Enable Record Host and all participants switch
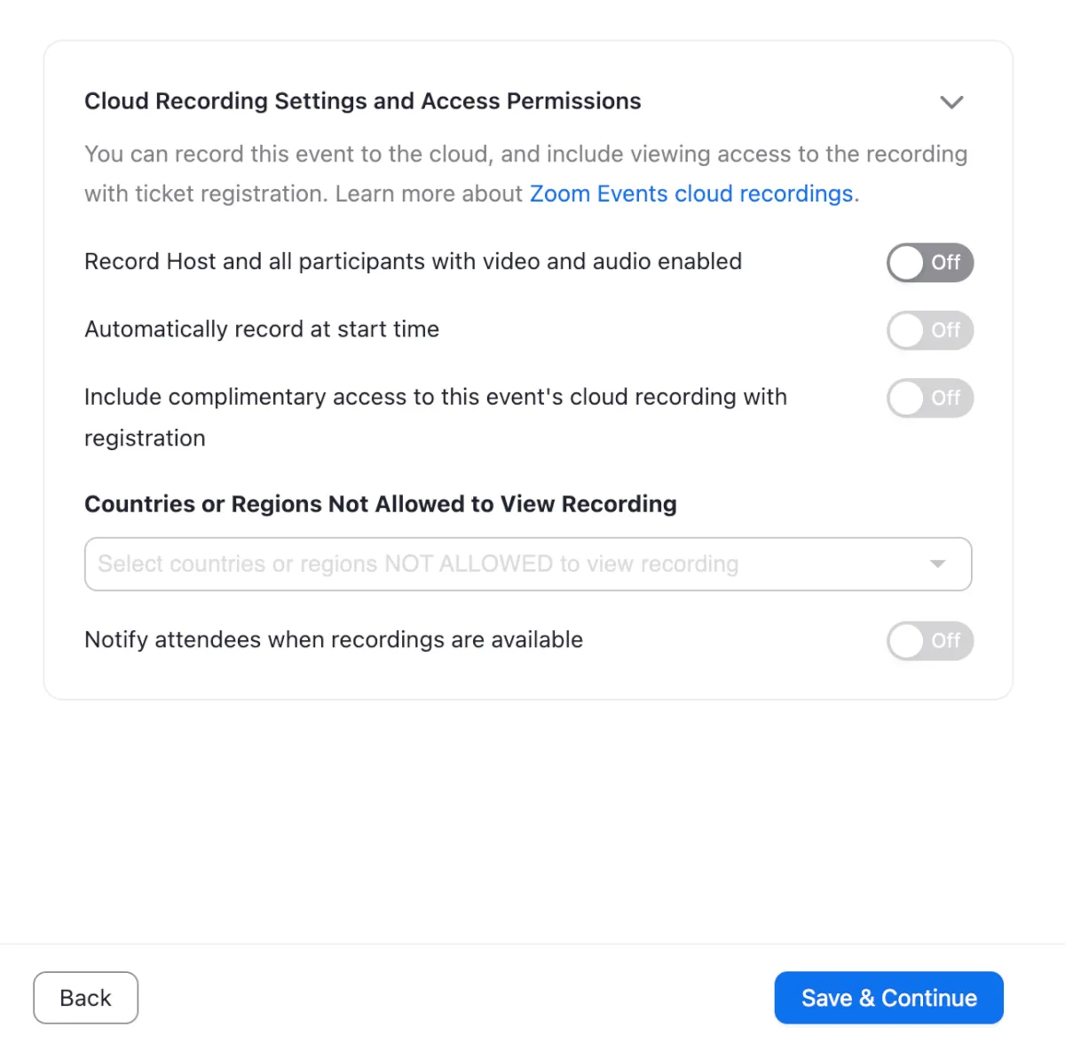 (930, 263)
